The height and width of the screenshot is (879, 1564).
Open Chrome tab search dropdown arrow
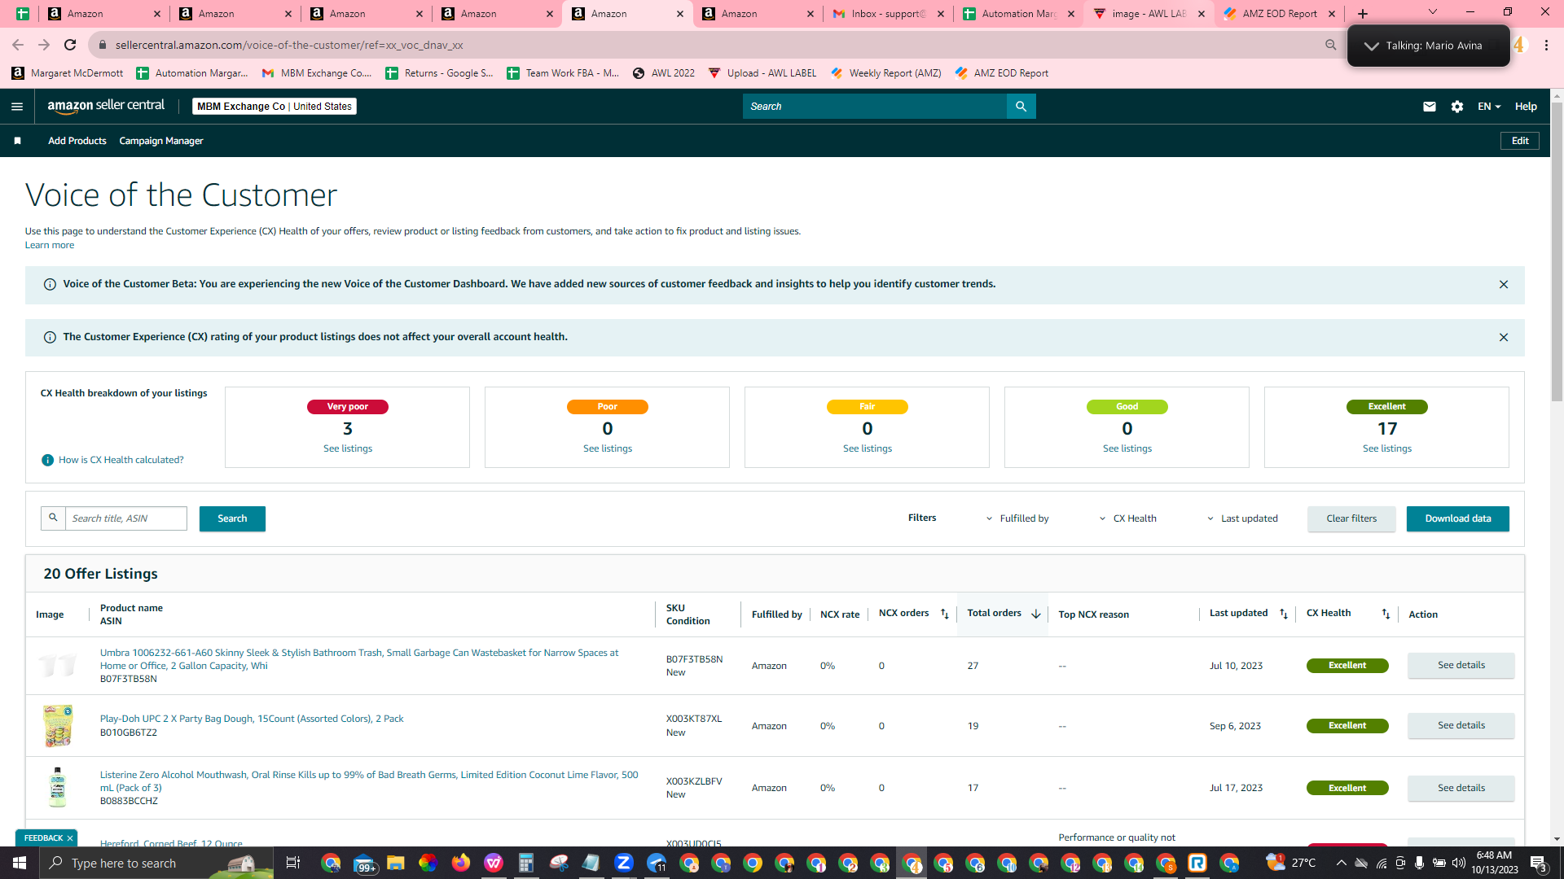pyautogui.click(x=1433, y=12)
